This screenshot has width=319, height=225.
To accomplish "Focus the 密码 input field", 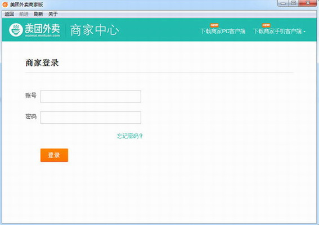I will click(91, 118).
